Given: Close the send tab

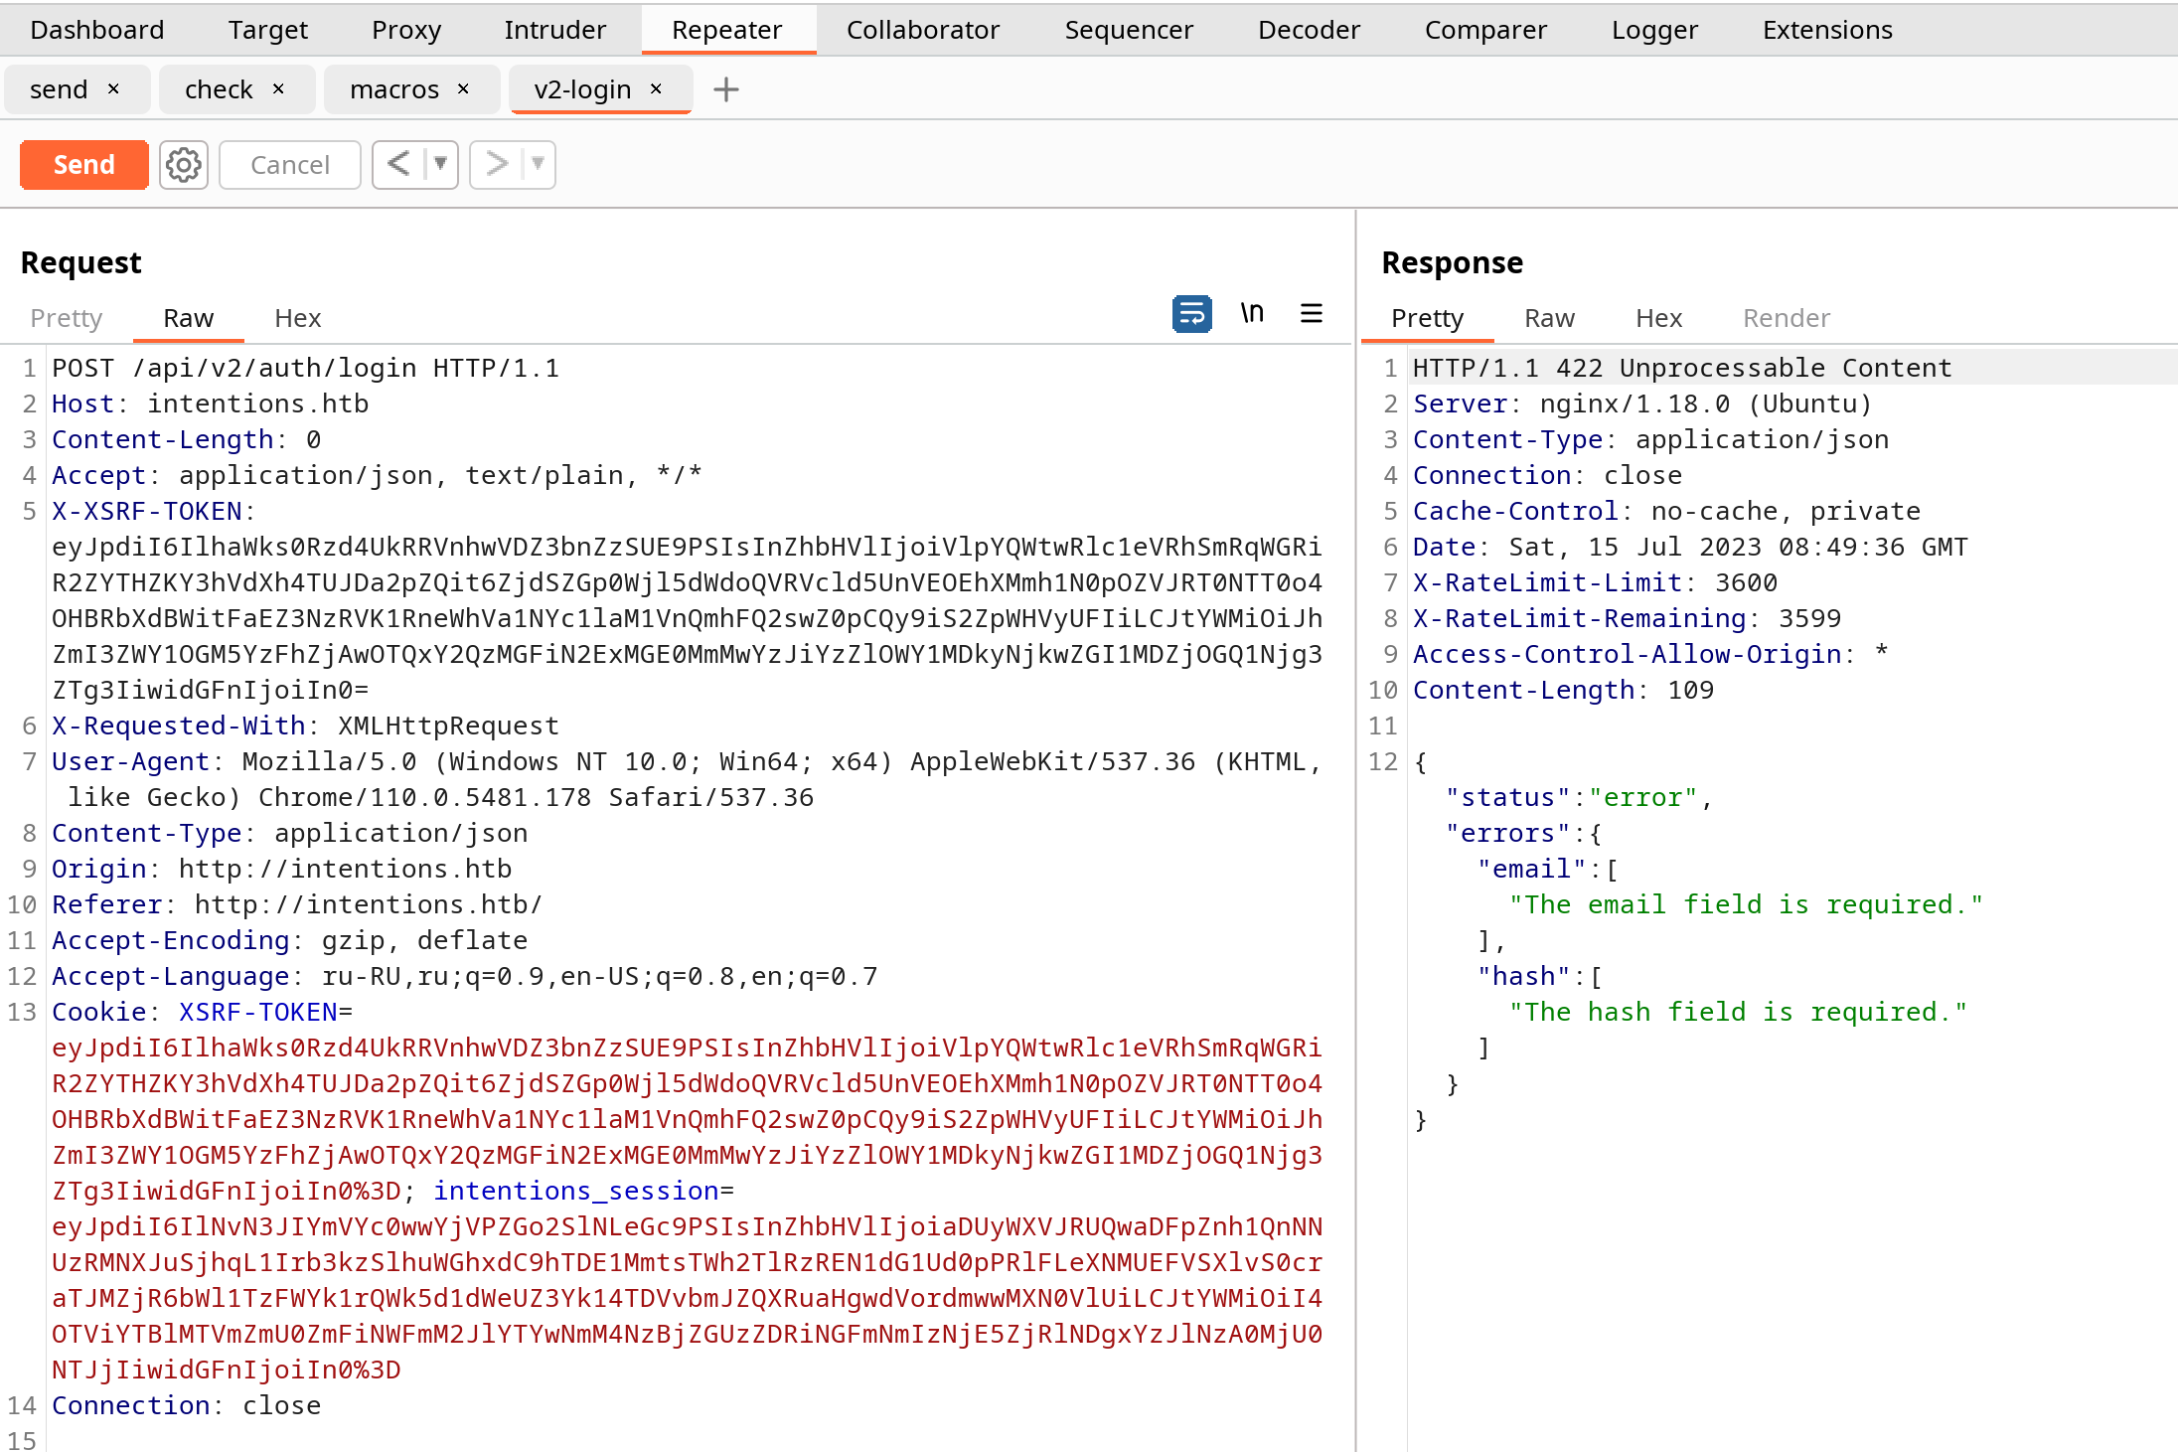Looking at the screenshot, I should point(113,88).
